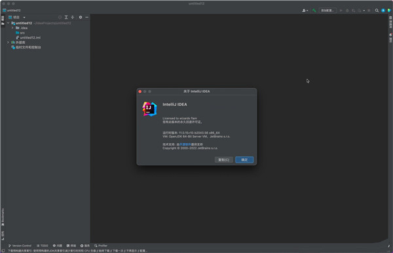The height and width of the screenshot is (253, 393).
Task: Click the tool window quick-access icon in status bar
Action: point(3,250)
